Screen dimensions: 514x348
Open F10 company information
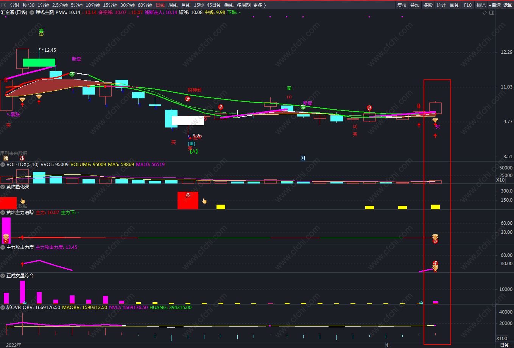tap(468, 5)
